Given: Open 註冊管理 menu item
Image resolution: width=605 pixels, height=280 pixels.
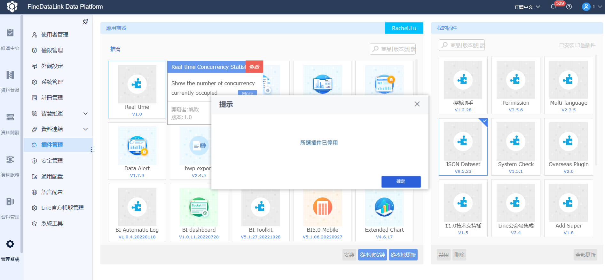Looking at the screenshot, I should coord(58,98).
